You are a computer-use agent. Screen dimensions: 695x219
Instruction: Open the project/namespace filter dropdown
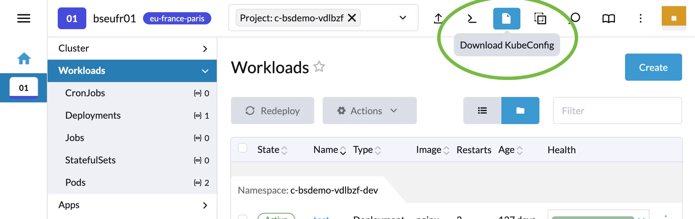click(x=403, y=18)
